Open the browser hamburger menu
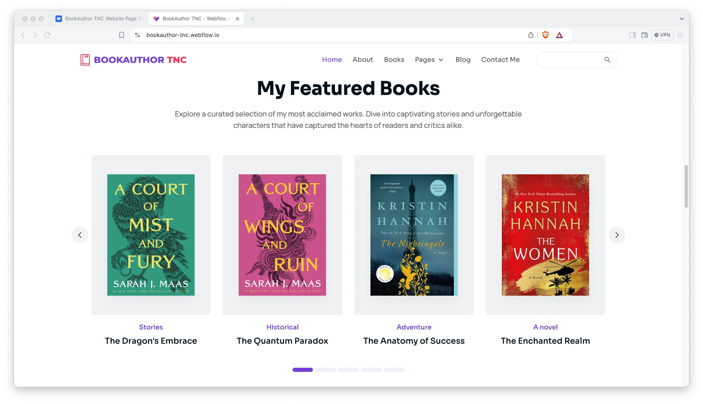Image resolution: width=703 pixels, height=404 pixels. [x=680, y=35]
